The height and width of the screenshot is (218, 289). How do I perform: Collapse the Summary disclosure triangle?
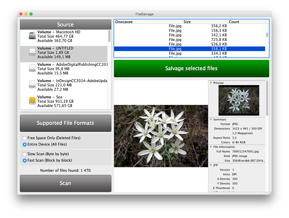pyautogui.click(x=211, y=120)
